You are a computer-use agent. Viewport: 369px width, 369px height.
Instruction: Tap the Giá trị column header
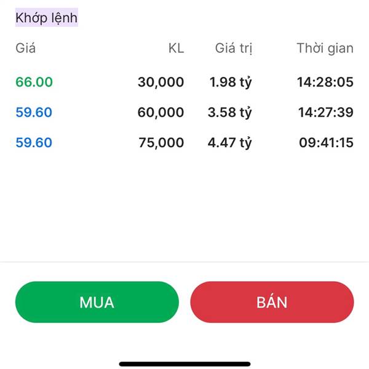point(234,48)
